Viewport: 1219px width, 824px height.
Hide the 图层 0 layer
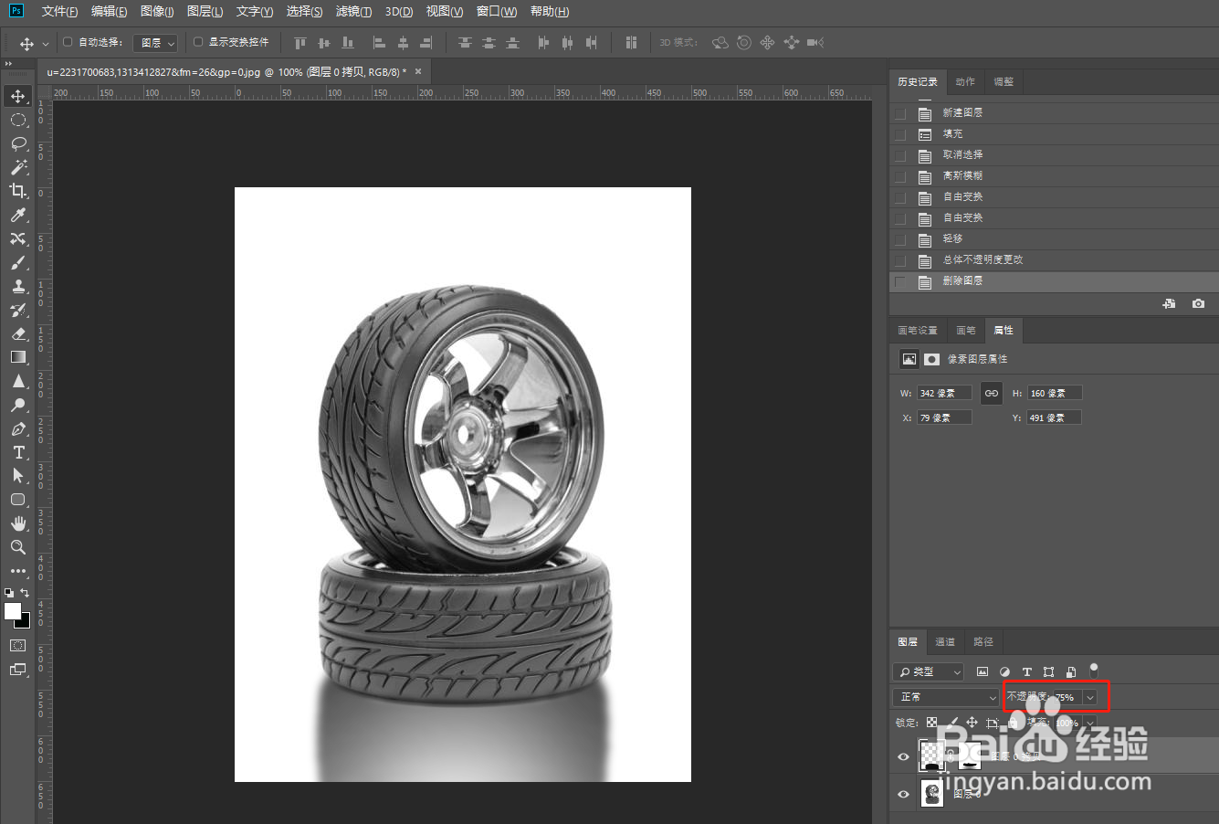903,795
